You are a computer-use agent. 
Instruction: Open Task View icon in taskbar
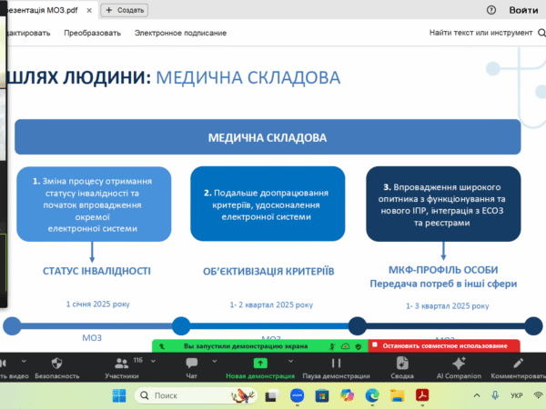pyautogui.click(x=272, y=395)
